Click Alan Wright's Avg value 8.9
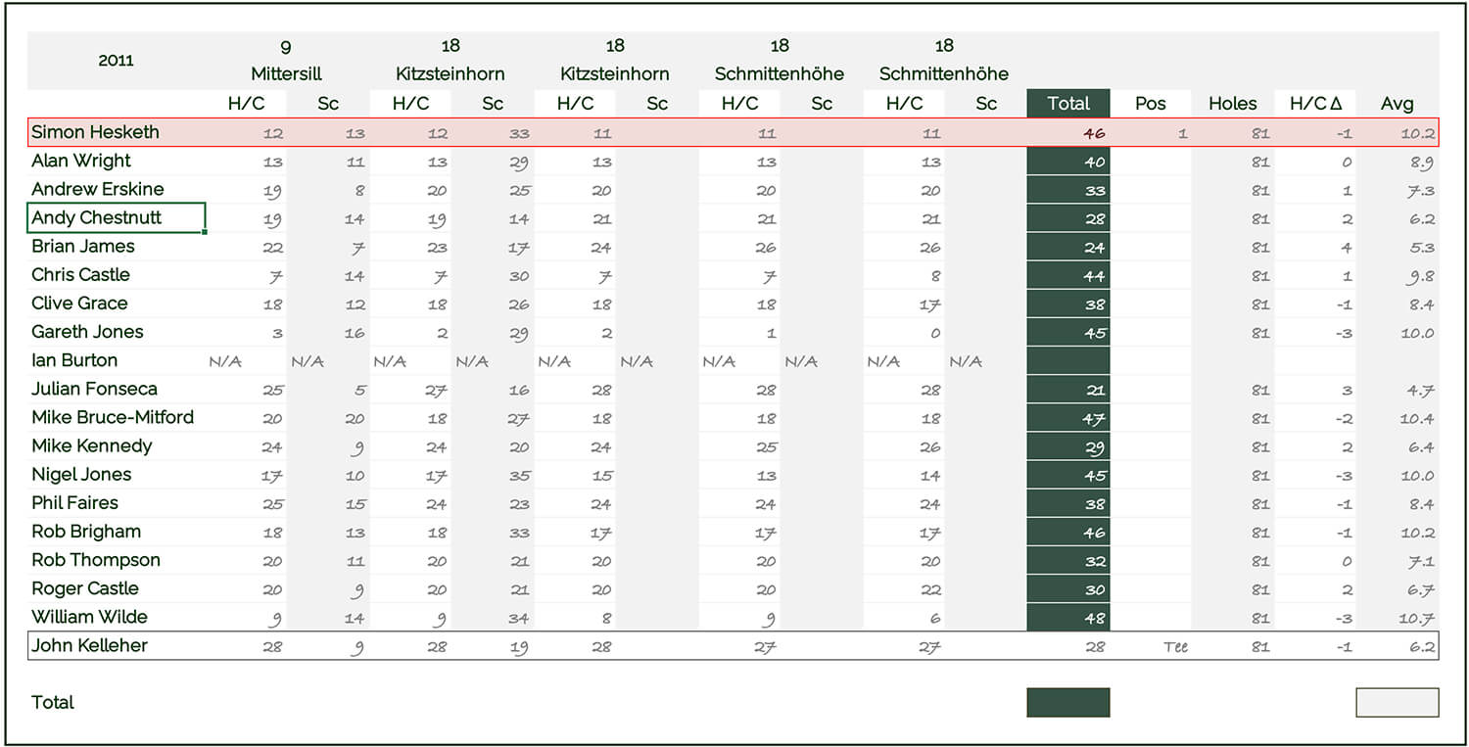 coord(1420,162)
